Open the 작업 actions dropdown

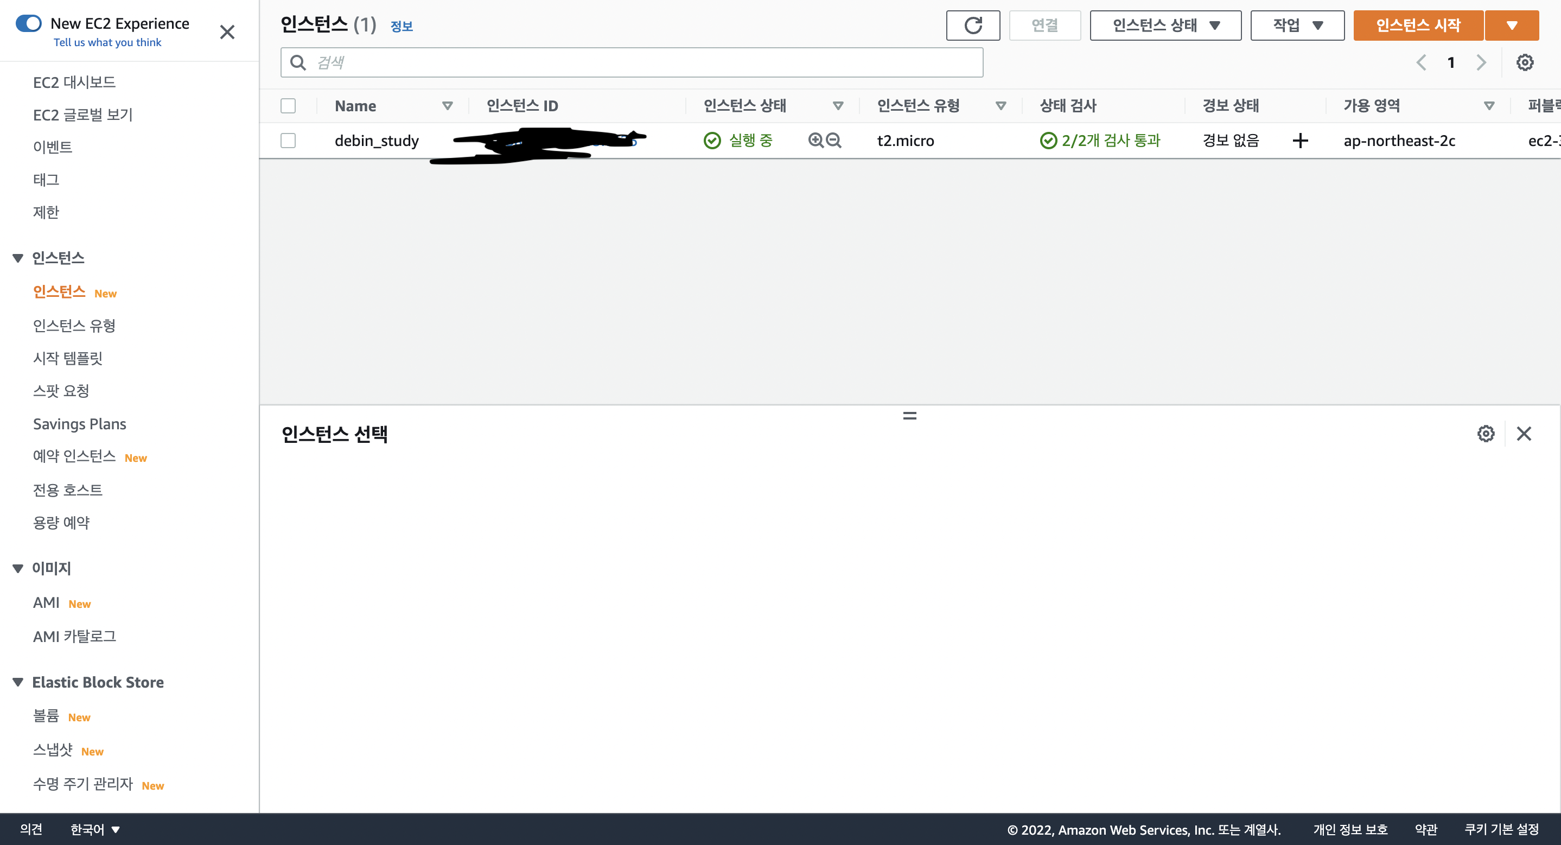pos(1297,26)
